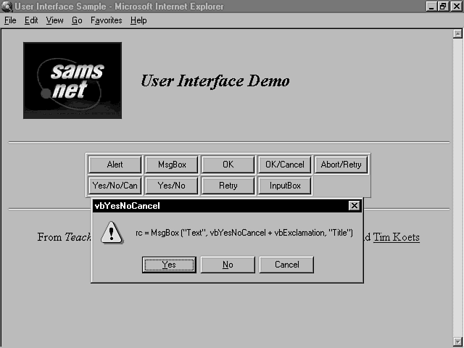
Task: Open the View menu
Action: pyautogui.click(x=55, y=20)
